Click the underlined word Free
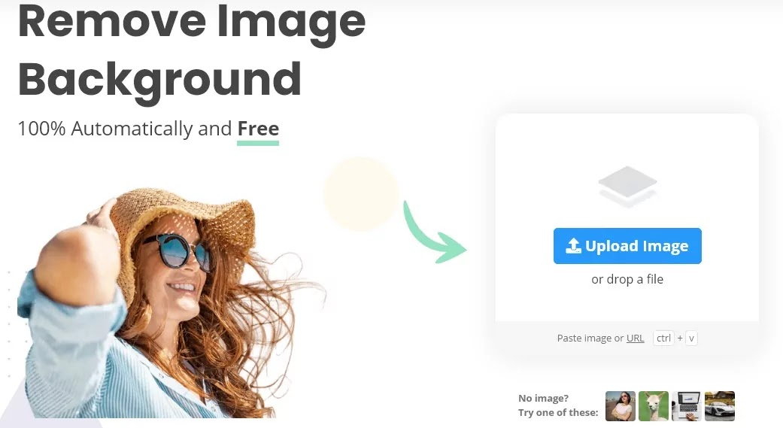Viewport: 783px width, 428px height. click(x=258, y=129)
